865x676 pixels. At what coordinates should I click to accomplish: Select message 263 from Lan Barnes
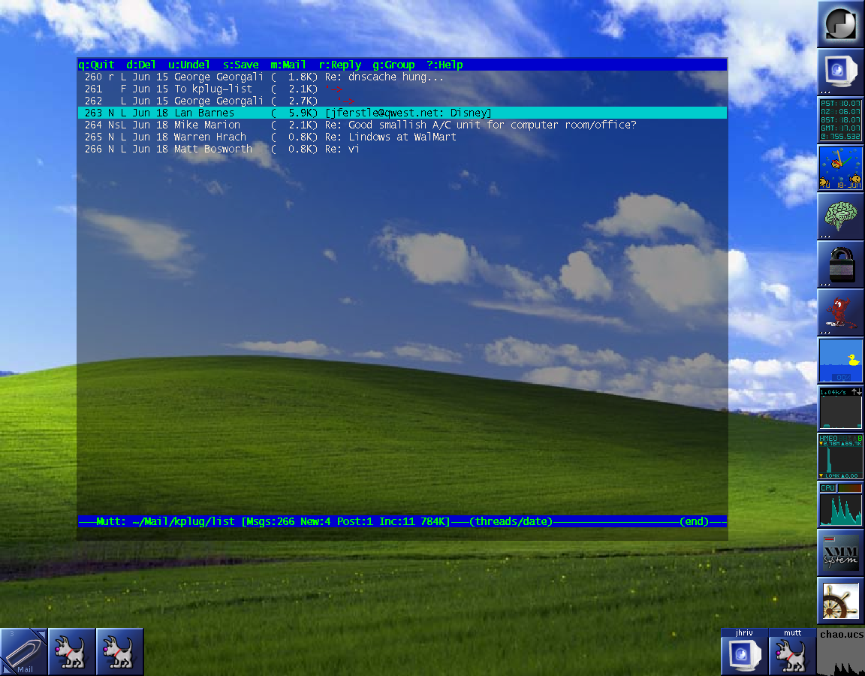click(402, 113)
